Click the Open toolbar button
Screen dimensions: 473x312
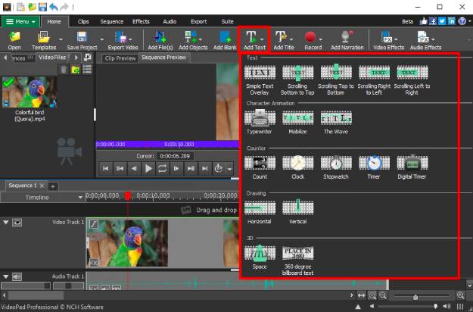tap(14, 40)
